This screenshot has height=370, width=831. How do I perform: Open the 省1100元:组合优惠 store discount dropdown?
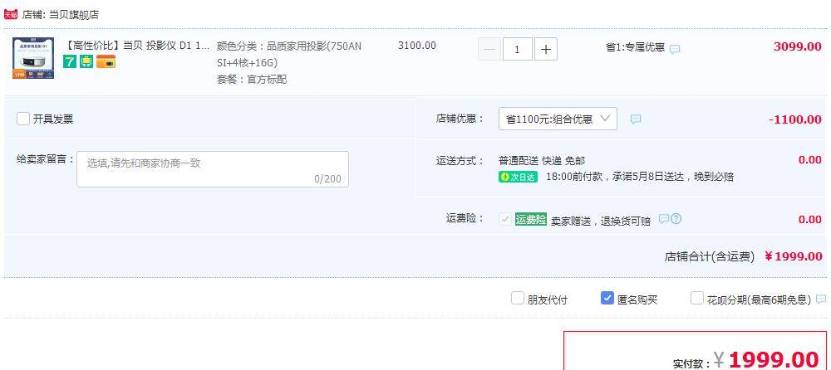[x=558, y=119]
